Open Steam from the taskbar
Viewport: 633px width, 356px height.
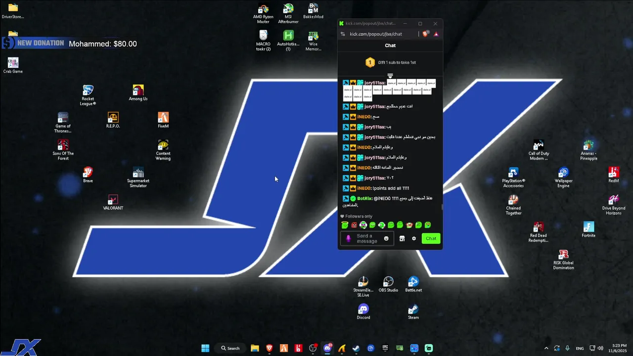tap(356, 348)
